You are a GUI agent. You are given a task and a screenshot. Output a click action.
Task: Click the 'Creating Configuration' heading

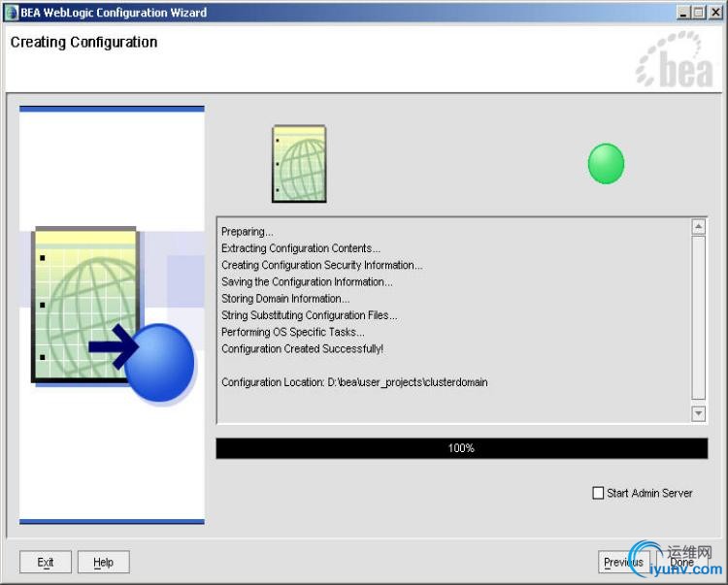pyautogui.click(x=83, y=43)
